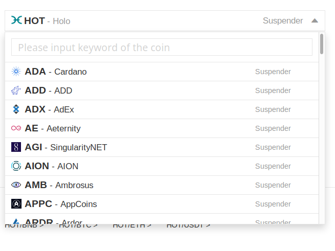
Task: Choose AGI - SingularityNET option
Action: [x=162, y=147]
